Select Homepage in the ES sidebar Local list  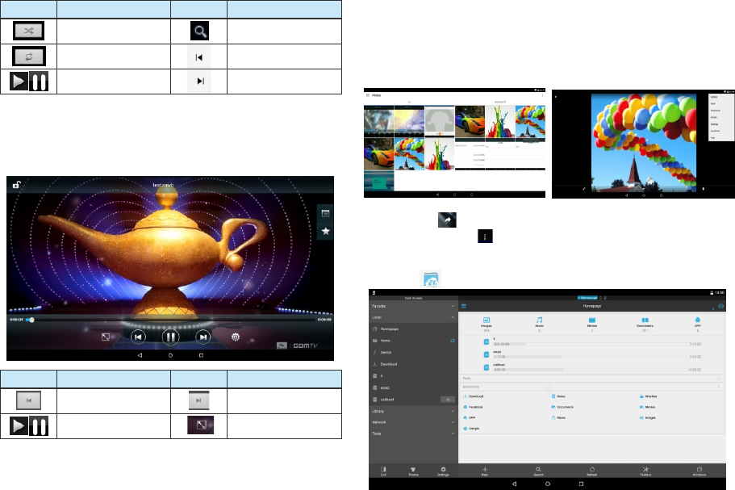coord(413,329)
